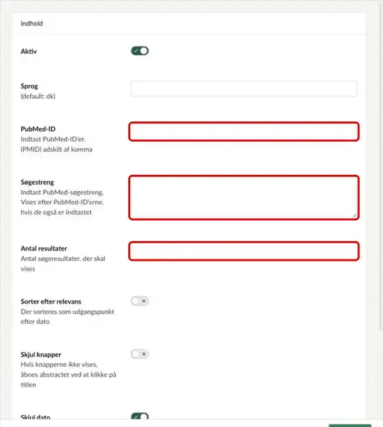
Task: Focus the Antal resultater input field
Action: 244,251
